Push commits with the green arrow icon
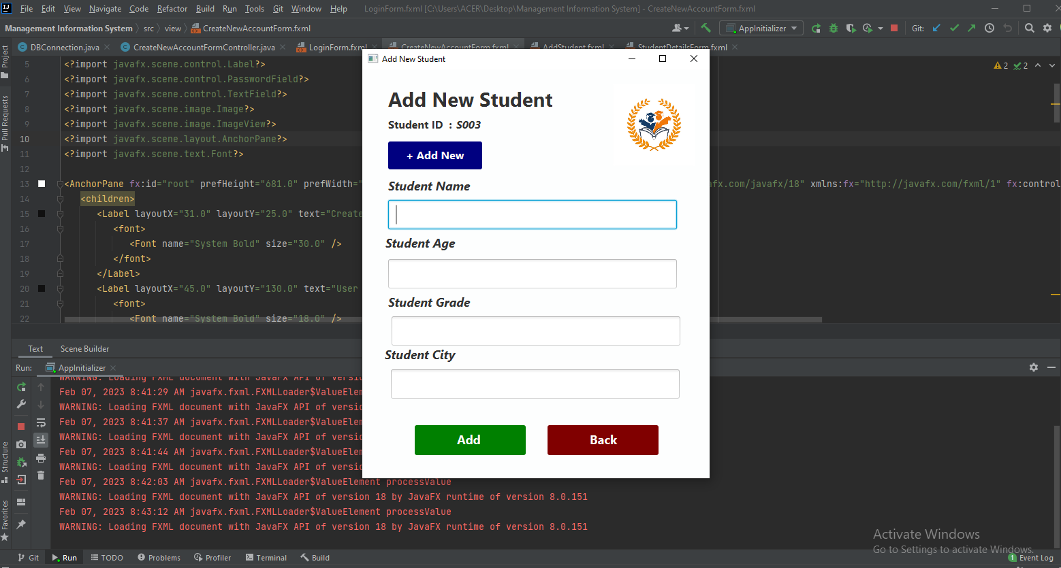The width and height of the screenshot is (1061, 568). tap(971, 29)
